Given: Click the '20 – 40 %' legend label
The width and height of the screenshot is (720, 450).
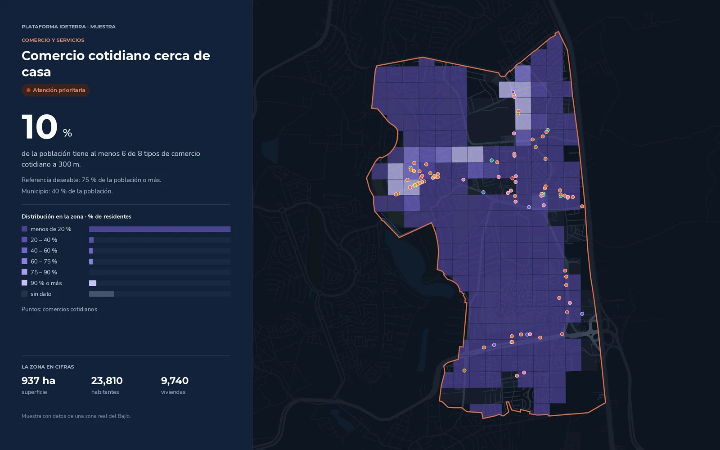Looking at the screenshot, I should [44, 240].
